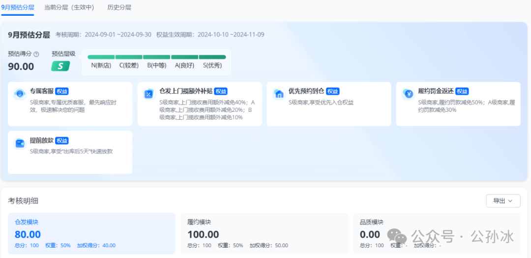Screen dimensions: 531x258
Task: Click the 仓发上门揽额外补贴 percent icon
Action: [149, 94]
